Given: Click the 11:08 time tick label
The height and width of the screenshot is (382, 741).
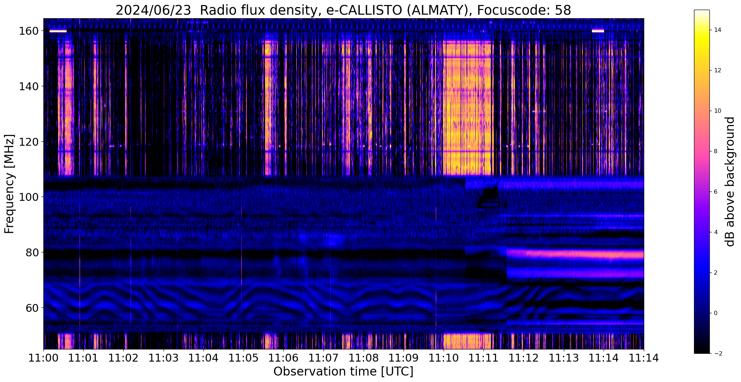Looking at the screenshot, I should click(x=364, y=358).
